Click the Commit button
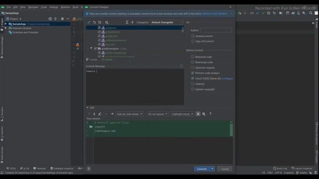The height and width of the screenshot is (179, 319). click(202, 169)
